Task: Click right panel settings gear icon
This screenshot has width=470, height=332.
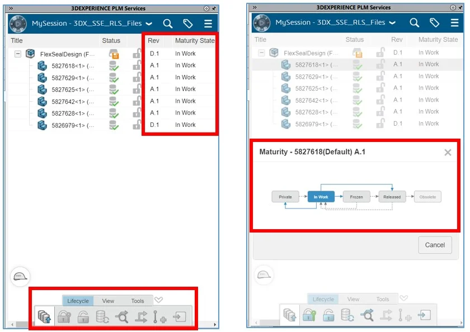Action: [453, 7]
